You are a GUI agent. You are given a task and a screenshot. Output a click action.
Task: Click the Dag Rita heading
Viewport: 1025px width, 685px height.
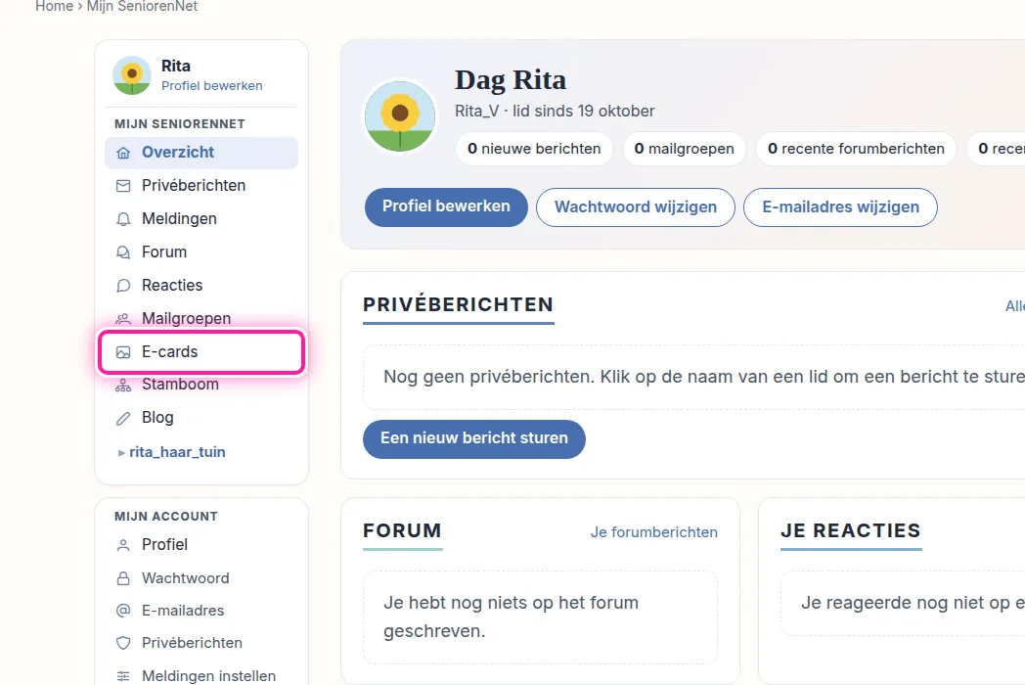coord(511,80)
